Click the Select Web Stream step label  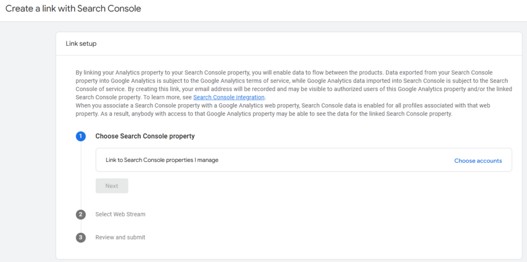pyautogui.click(x=120, y=214)
